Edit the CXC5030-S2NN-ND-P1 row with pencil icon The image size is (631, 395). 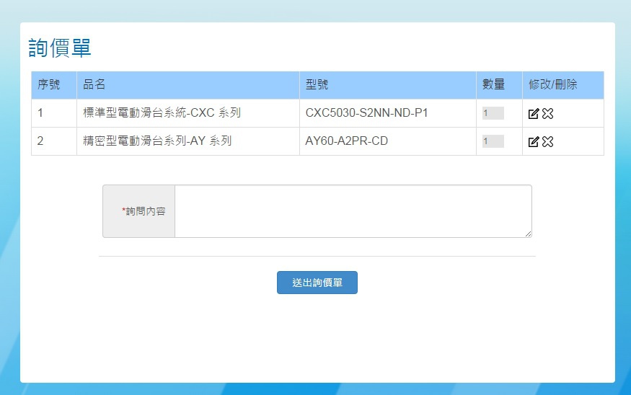point(533,114)
